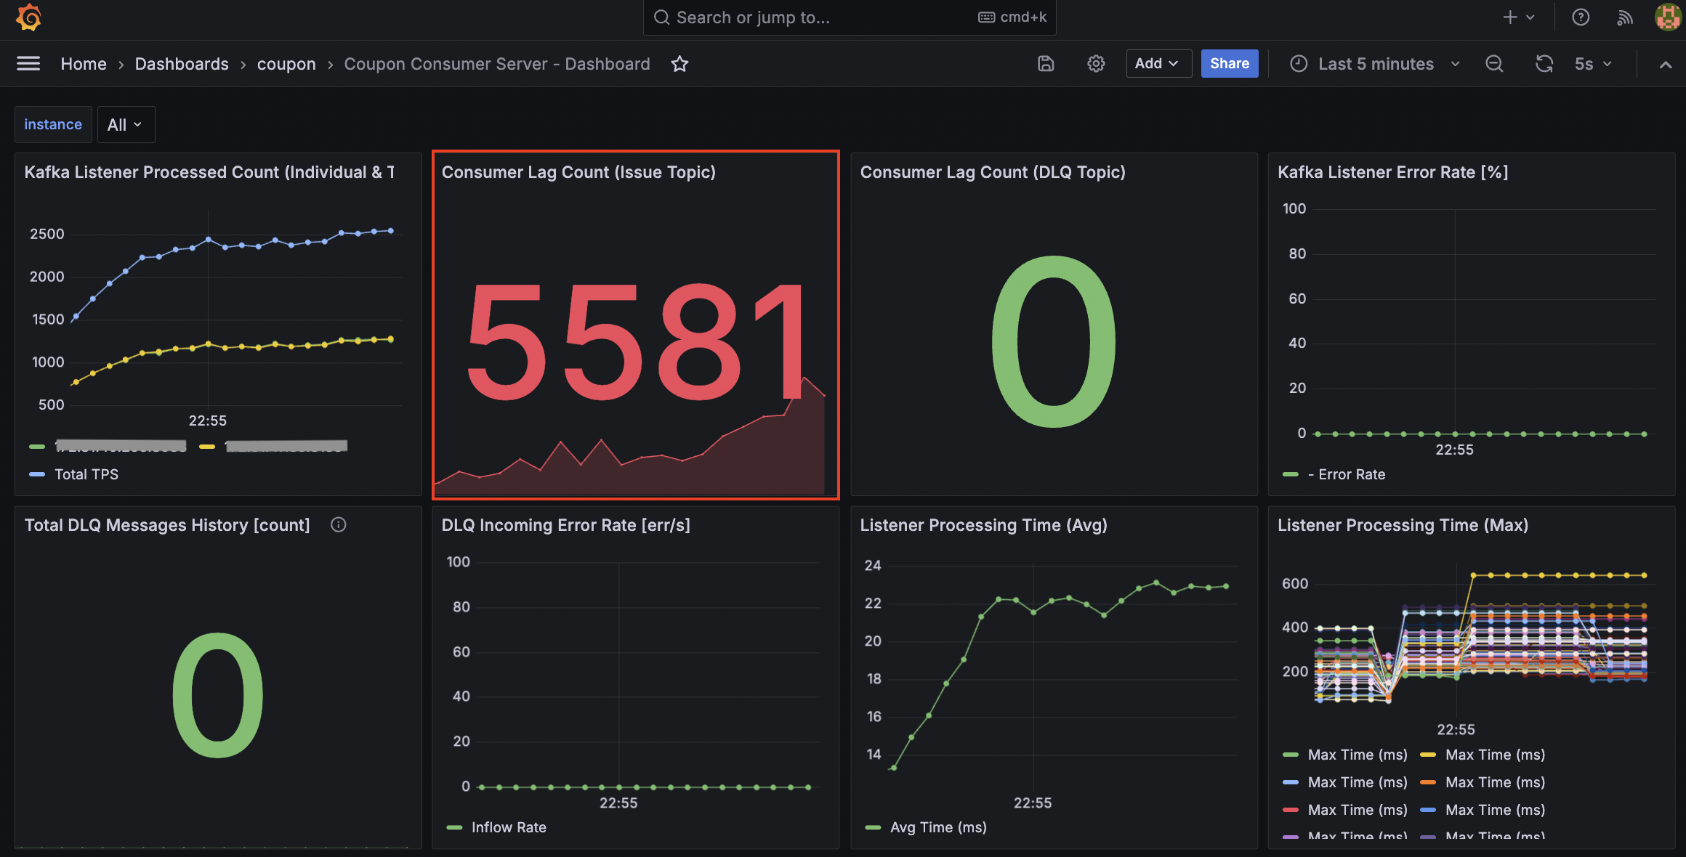Image resolution: width=1686 pixels, height=857 pixels.
Task: Open dashboard settings gear icon
Action: click(1096, 64)
